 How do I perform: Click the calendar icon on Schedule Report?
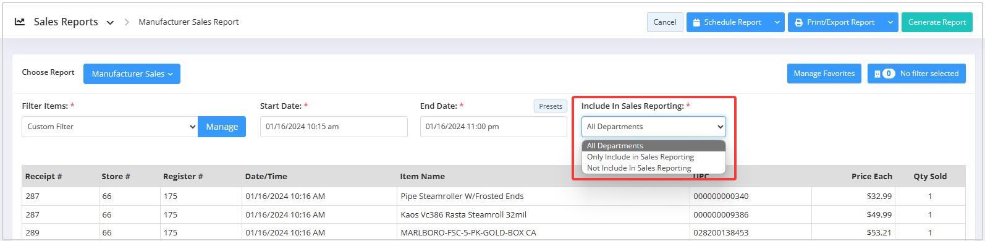click(x=696, y=22)
